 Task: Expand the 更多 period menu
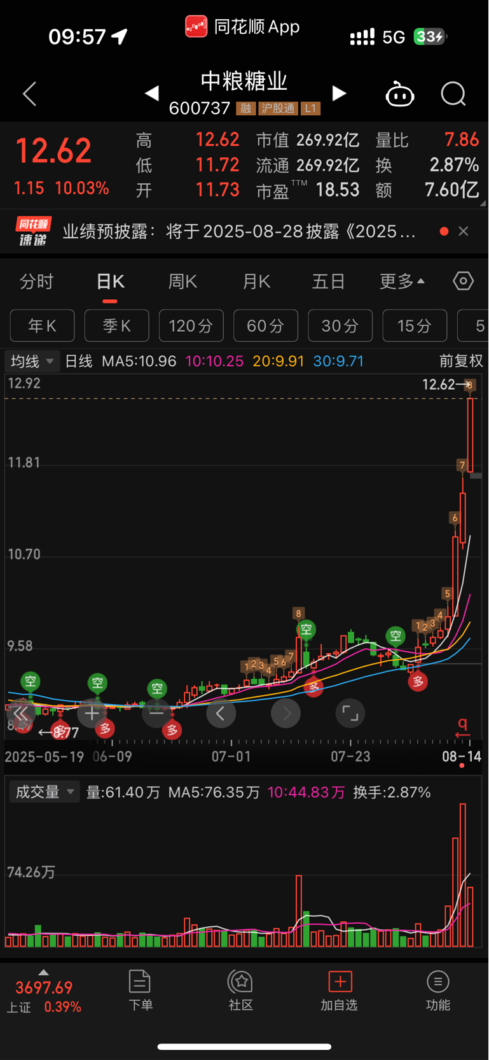402,281
